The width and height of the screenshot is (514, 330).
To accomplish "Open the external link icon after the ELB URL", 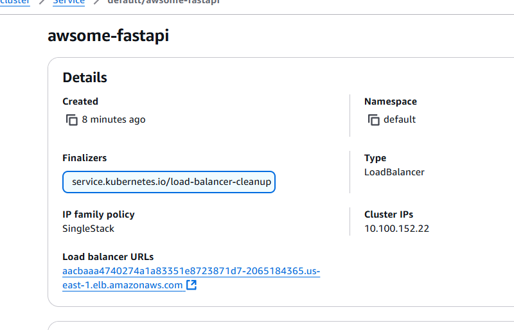I will (191, 285).
